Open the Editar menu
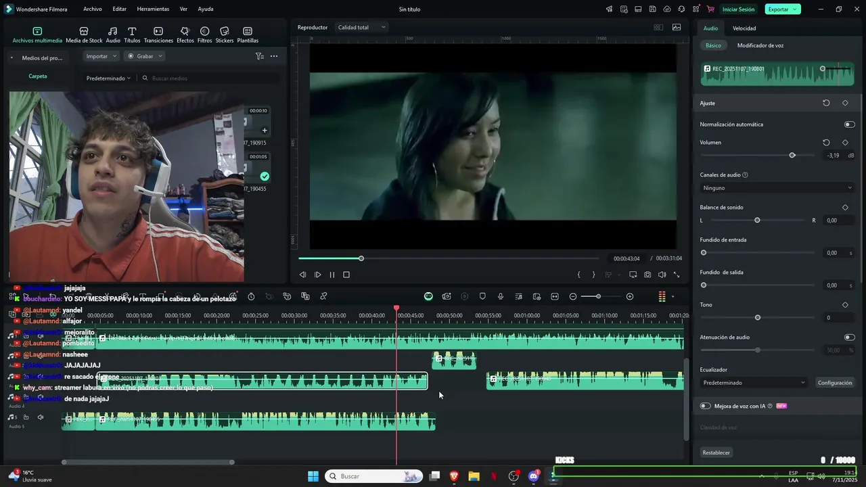Image resolution: width=866 pixels, height=487 pixels. 120,9
